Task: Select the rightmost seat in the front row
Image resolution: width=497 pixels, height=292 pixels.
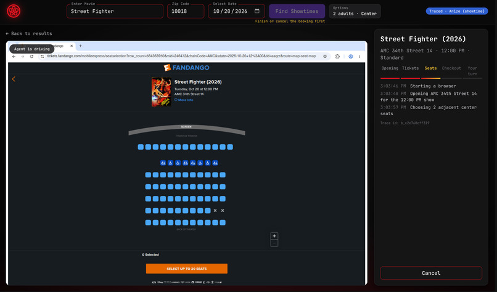Action: click(x=230, y=147)
